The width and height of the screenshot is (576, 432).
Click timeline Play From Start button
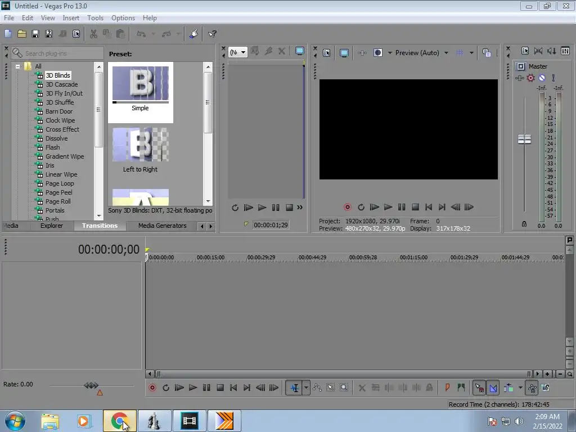(179, 388)
